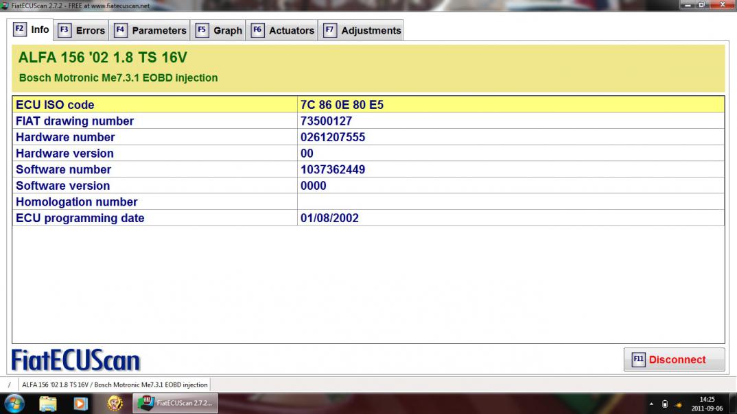The image size is (737, 414).
Task: Show hidden system tray icons
Action: tap(651, 404)
